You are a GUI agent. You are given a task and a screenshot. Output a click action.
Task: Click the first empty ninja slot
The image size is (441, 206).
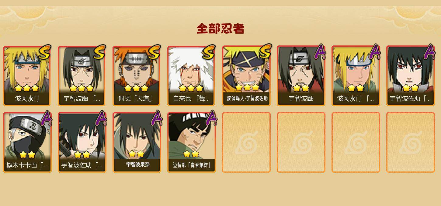tap(246, 142)
